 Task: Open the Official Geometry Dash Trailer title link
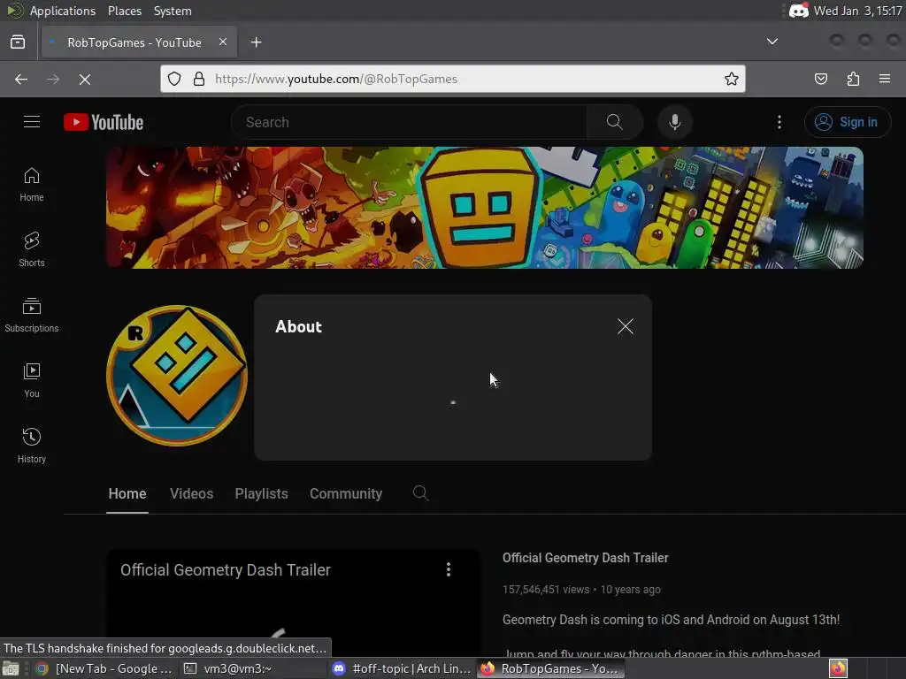tap(586, 558)
